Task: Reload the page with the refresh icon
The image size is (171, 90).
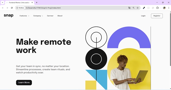Action: [12, 8]
